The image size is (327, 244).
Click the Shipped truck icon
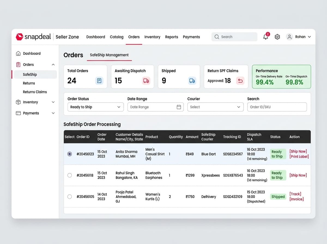[192, 81]
